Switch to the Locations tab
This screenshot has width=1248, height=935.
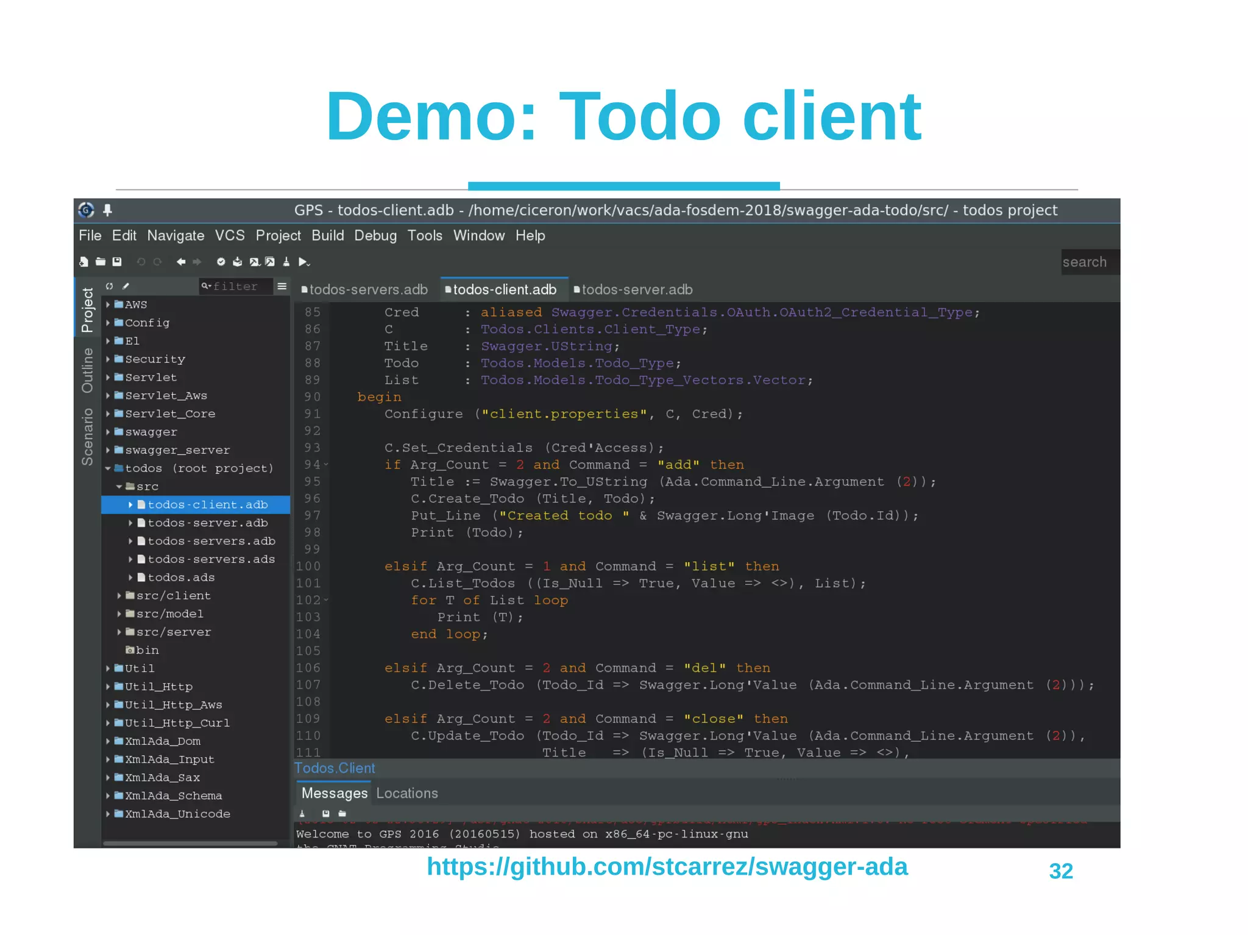[x=407, y=794]
